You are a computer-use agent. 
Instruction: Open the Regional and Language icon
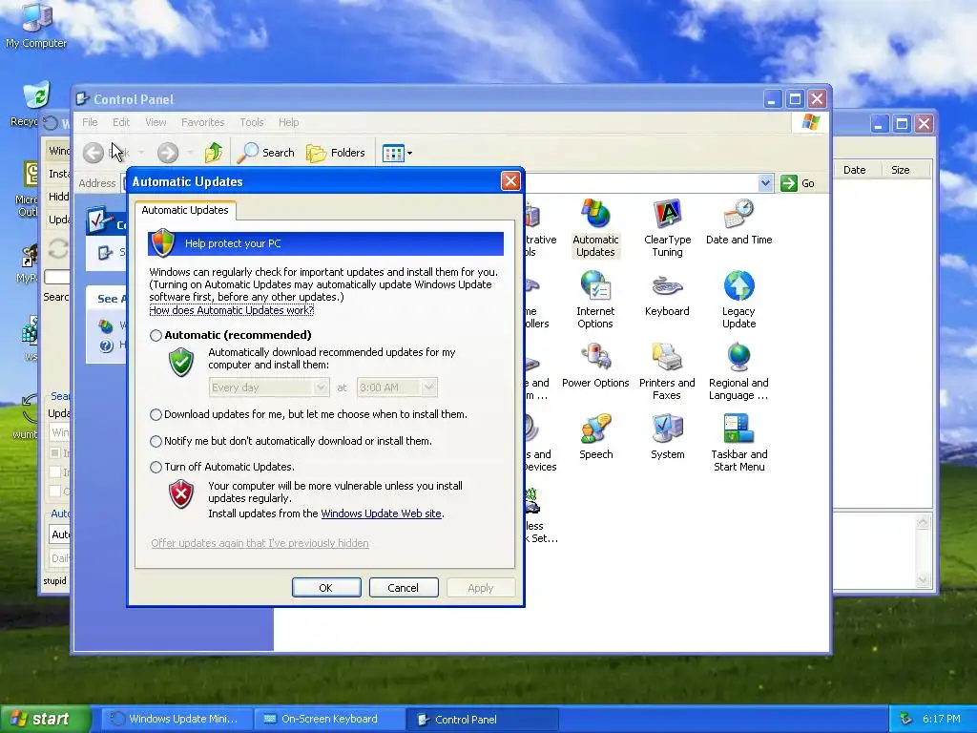739,371
